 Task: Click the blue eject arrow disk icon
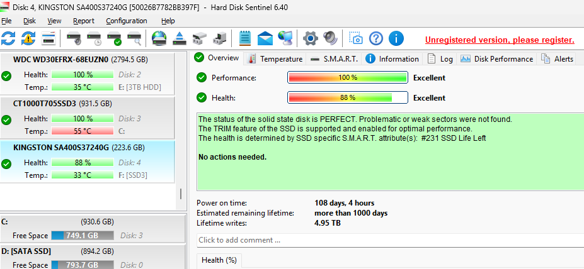pos(180,38)
